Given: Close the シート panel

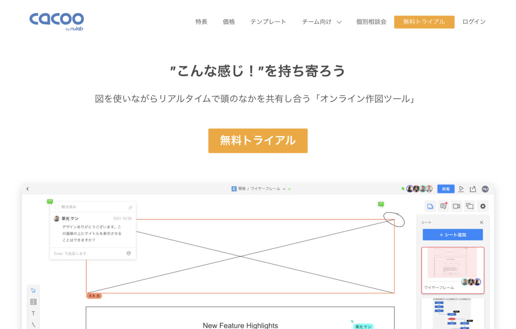Looking at the screenshot, I should pos(481,222).
